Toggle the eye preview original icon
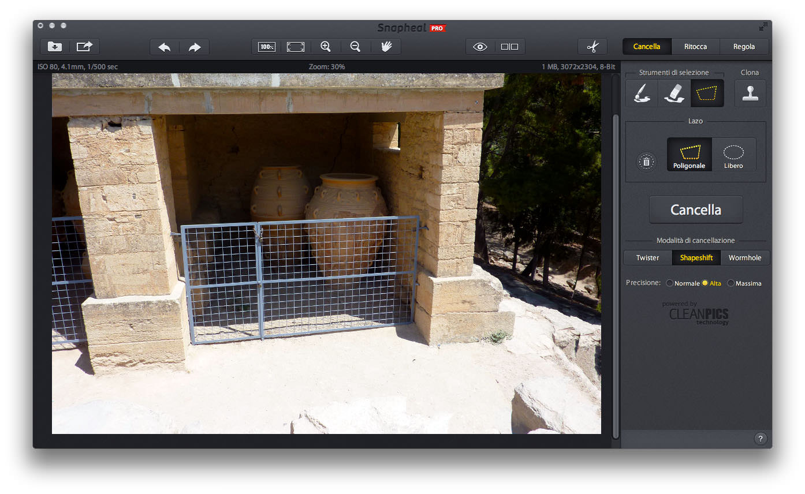Screen dimensions: 805x494 [x=480, y=47]
